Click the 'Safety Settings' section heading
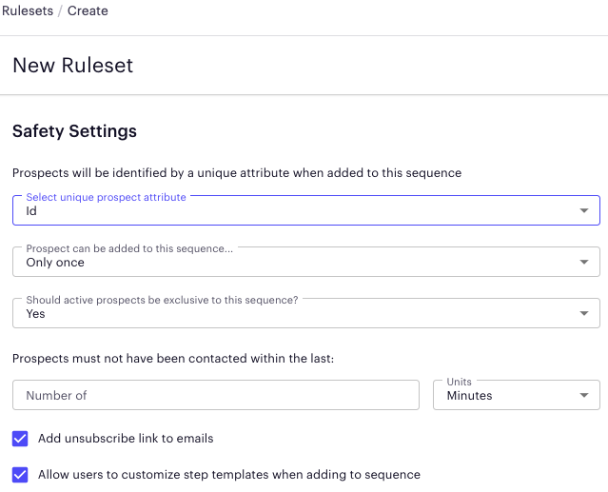 coord(74,131)
